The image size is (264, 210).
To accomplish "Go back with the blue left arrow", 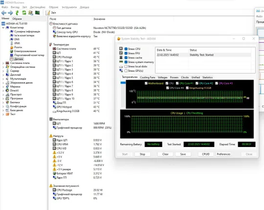I will tap(4, 13).
